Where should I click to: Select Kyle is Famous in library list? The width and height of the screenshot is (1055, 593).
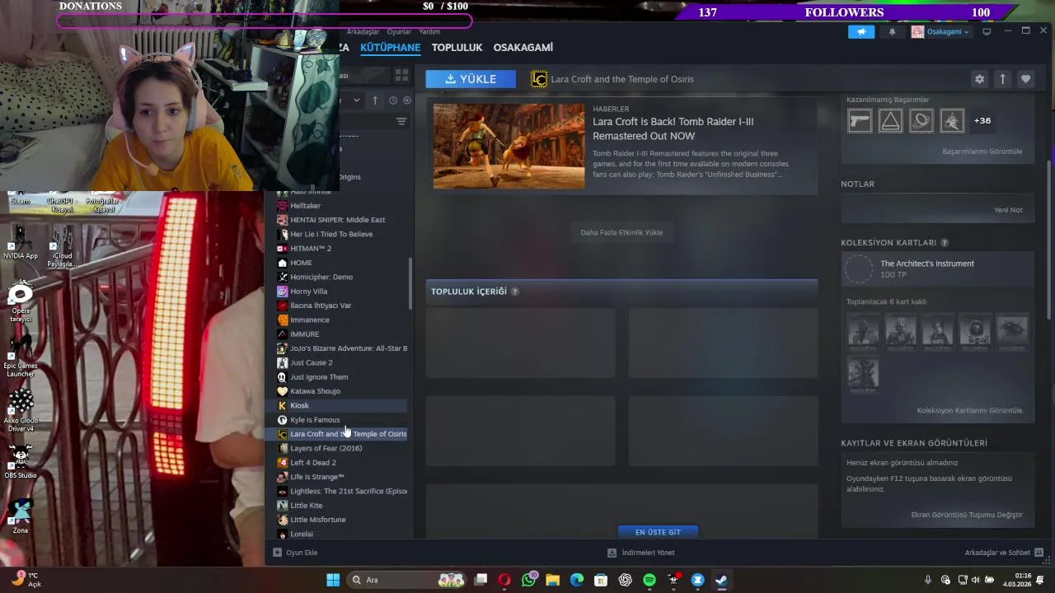(x=315, y=420)
